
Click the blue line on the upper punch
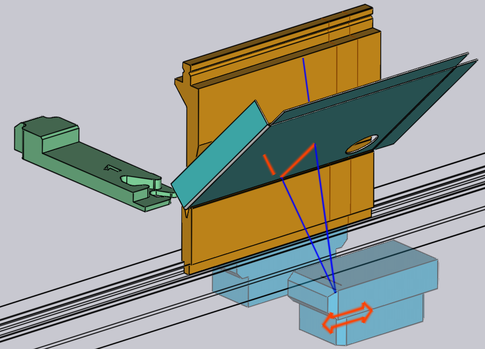point(306,79)
